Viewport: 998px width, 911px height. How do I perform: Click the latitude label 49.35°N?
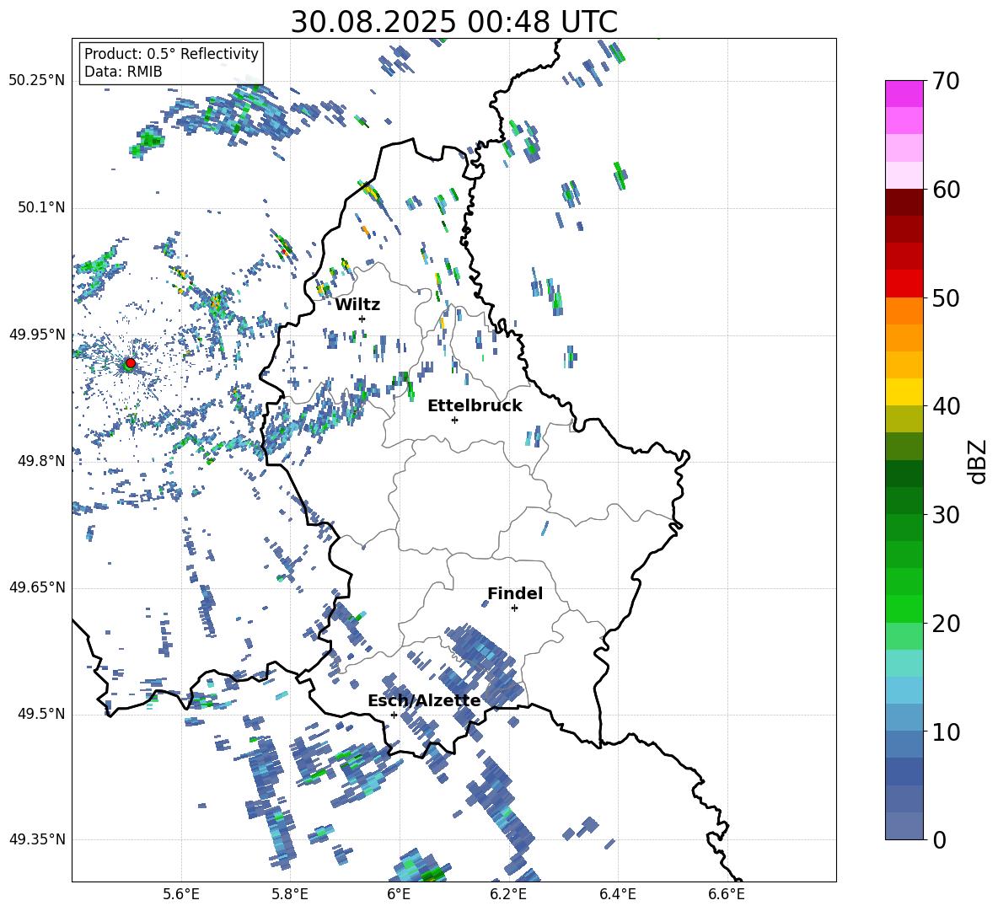[x=37, y=839]
